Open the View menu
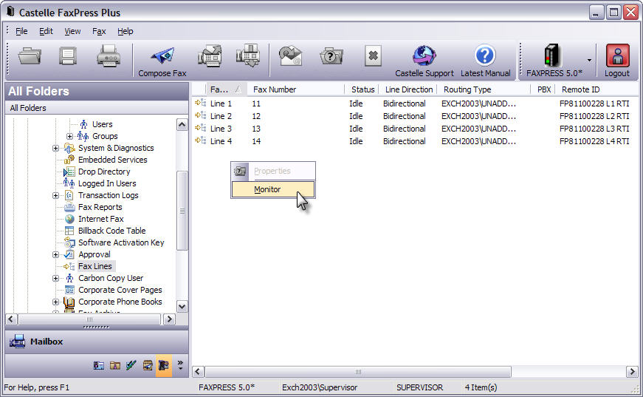The width and height of the screenshot is (643, 397). pos(72,31)
